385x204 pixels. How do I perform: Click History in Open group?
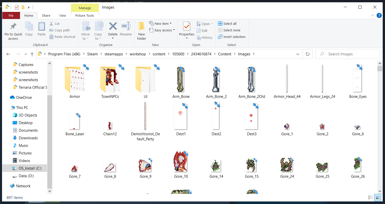pyautogui.click(x=205, y=37)
